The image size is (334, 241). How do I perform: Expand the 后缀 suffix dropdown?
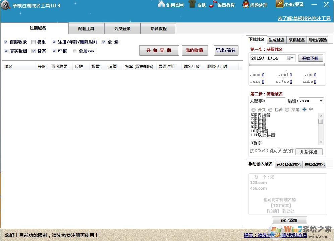click(321, 101)
